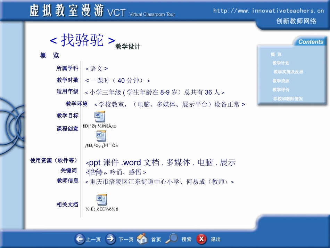Click the 适用年级 label

[x=67, y=91]
